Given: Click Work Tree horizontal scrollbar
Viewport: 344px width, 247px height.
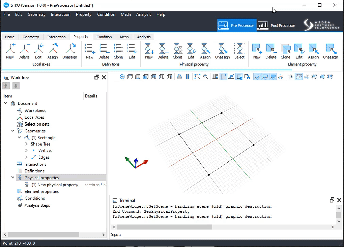Looking at the screenshot, I should (44, 235).
